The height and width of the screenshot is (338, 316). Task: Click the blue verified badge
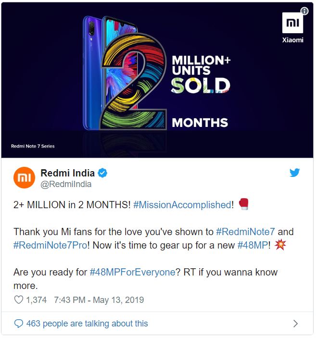pyautogui.click(x=102, y=173)
